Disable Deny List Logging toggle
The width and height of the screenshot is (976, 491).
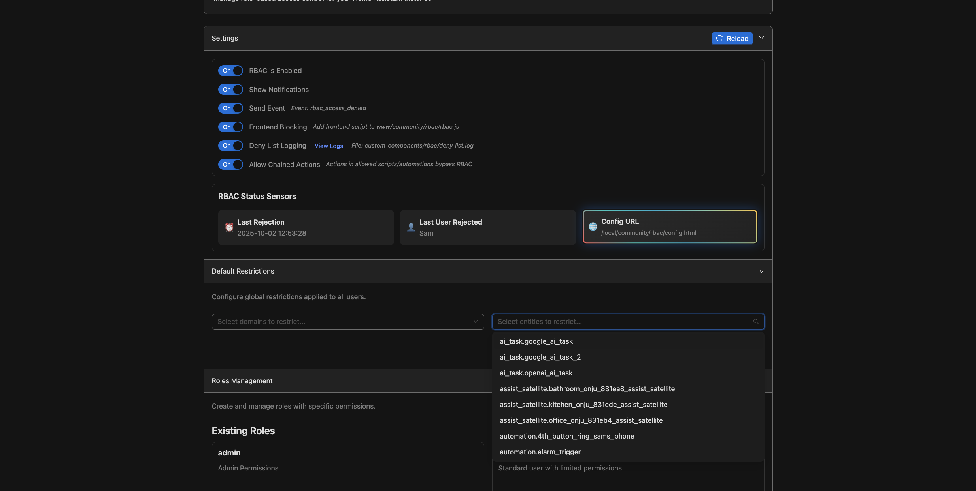(230, 146)
